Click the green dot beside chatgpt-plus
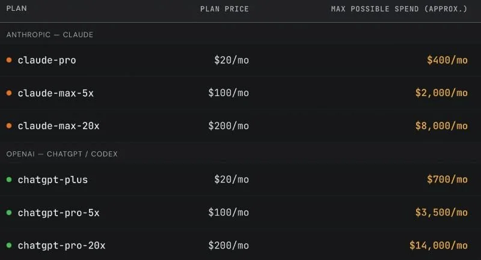Screen dimensions: 481x260 click(9, 180)
